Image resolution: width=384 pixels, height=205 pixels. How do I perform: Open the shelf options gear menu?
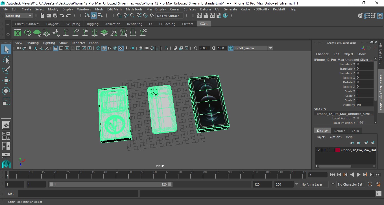(x=8, y=34)
